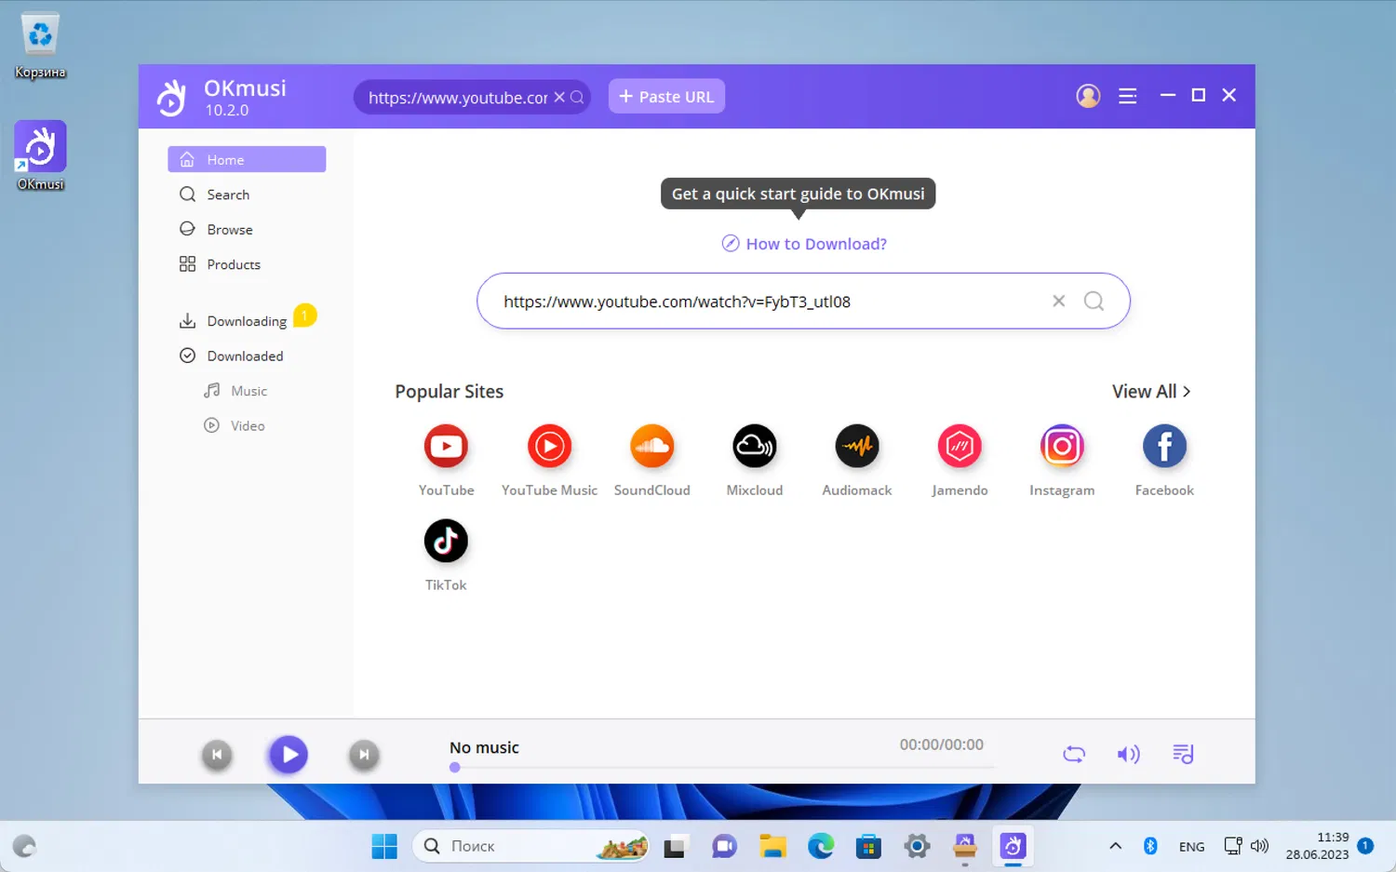Clear the title bar URL field

559,97
